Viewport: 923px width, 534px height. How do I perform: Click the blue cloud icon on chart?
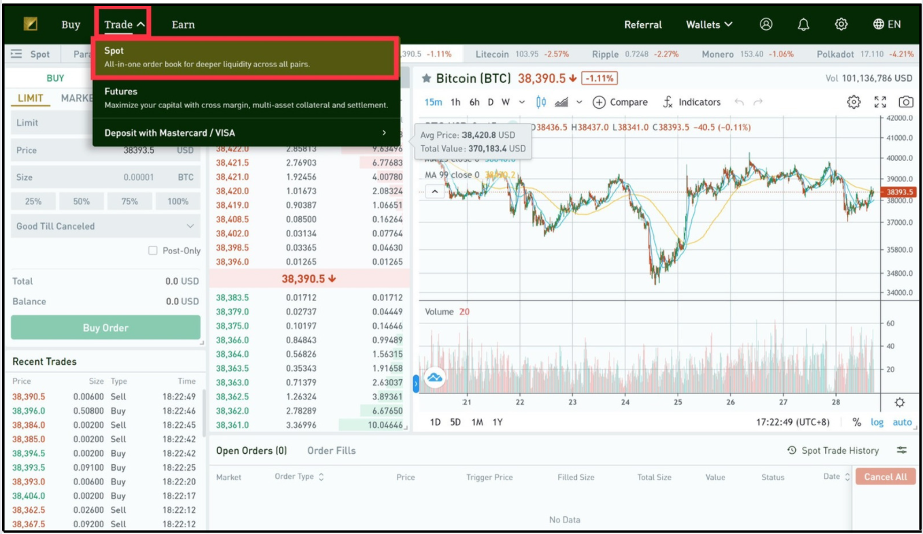[x=434, y=377]
